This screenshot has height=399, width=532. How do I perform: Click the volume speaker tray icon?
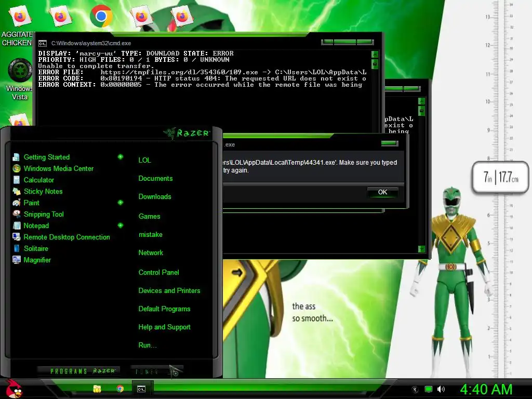[441, 389]
